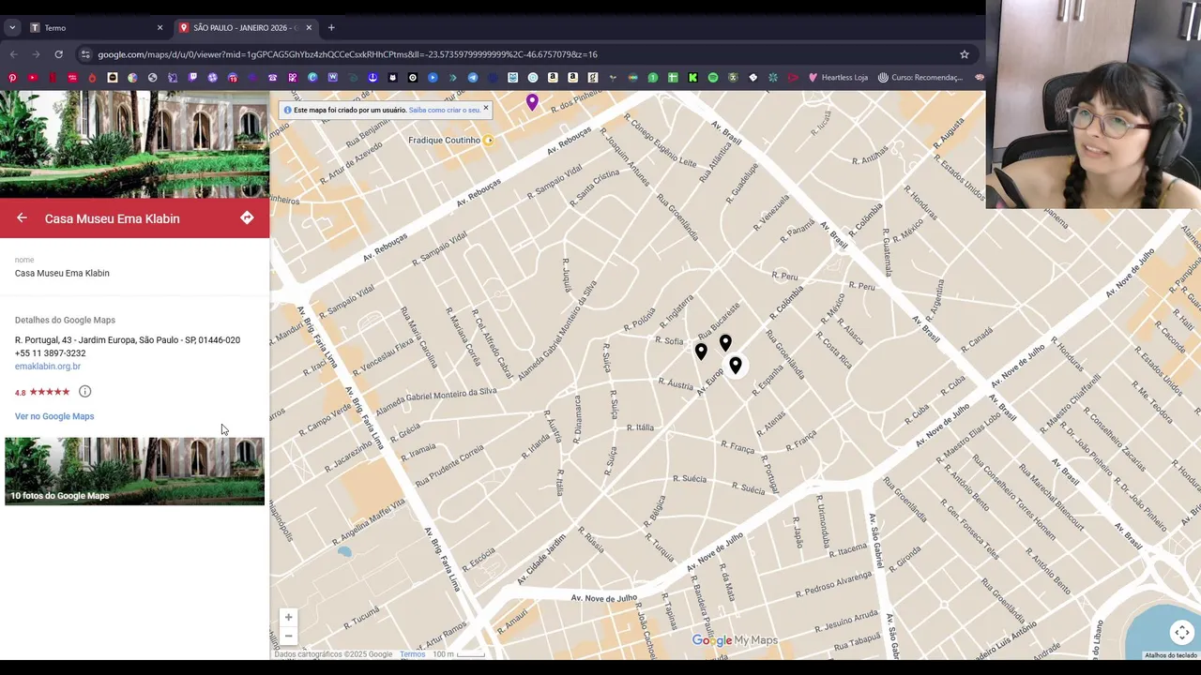Return to the map legend with back arrow
This screenshot has height=675, width=1201.
(x=22, y=218)
